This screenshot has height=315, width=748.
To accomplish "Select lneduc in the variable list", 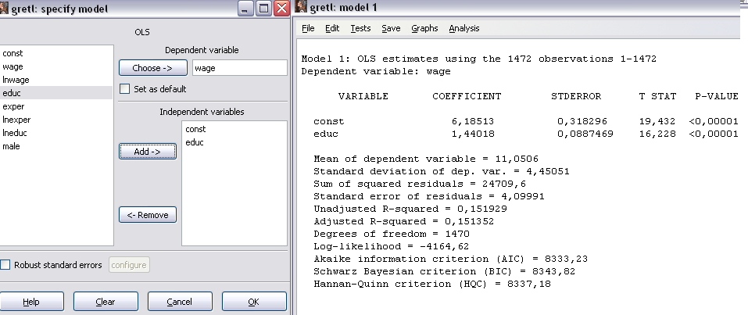I will point(56,133).
